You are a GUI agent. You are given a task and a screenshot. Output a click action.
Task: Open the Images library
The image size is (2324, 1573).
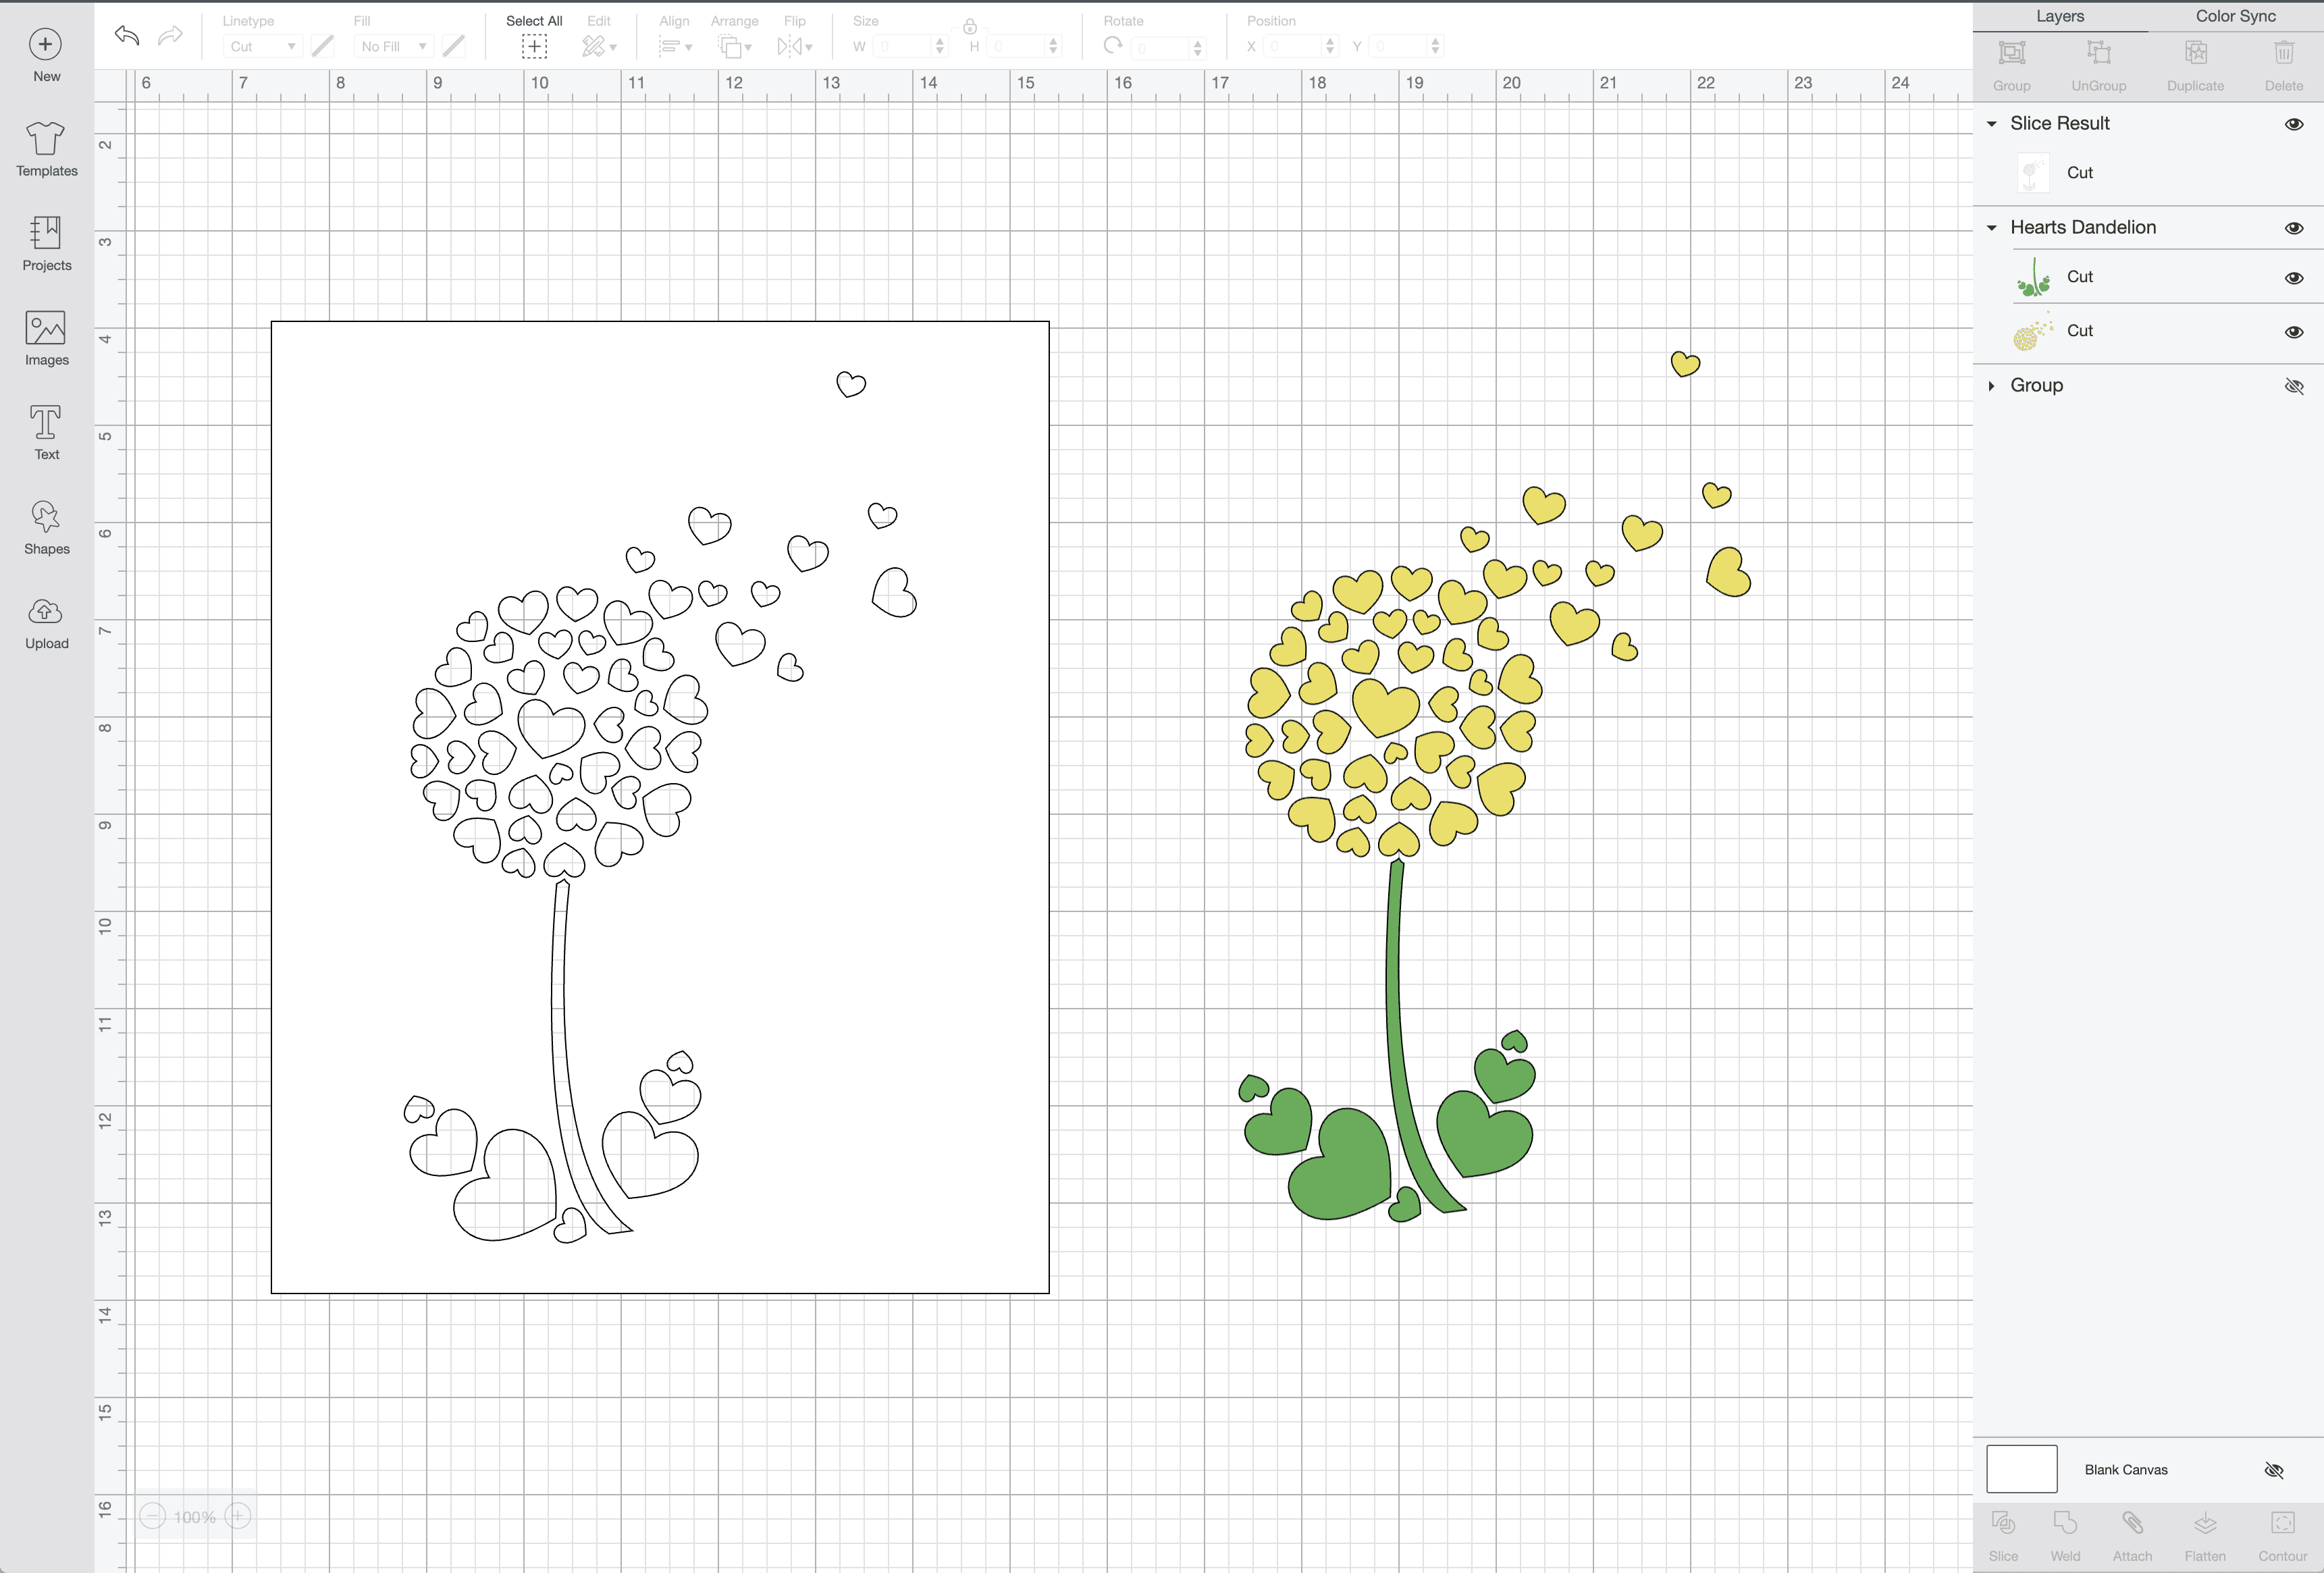[x=46, y=338]
